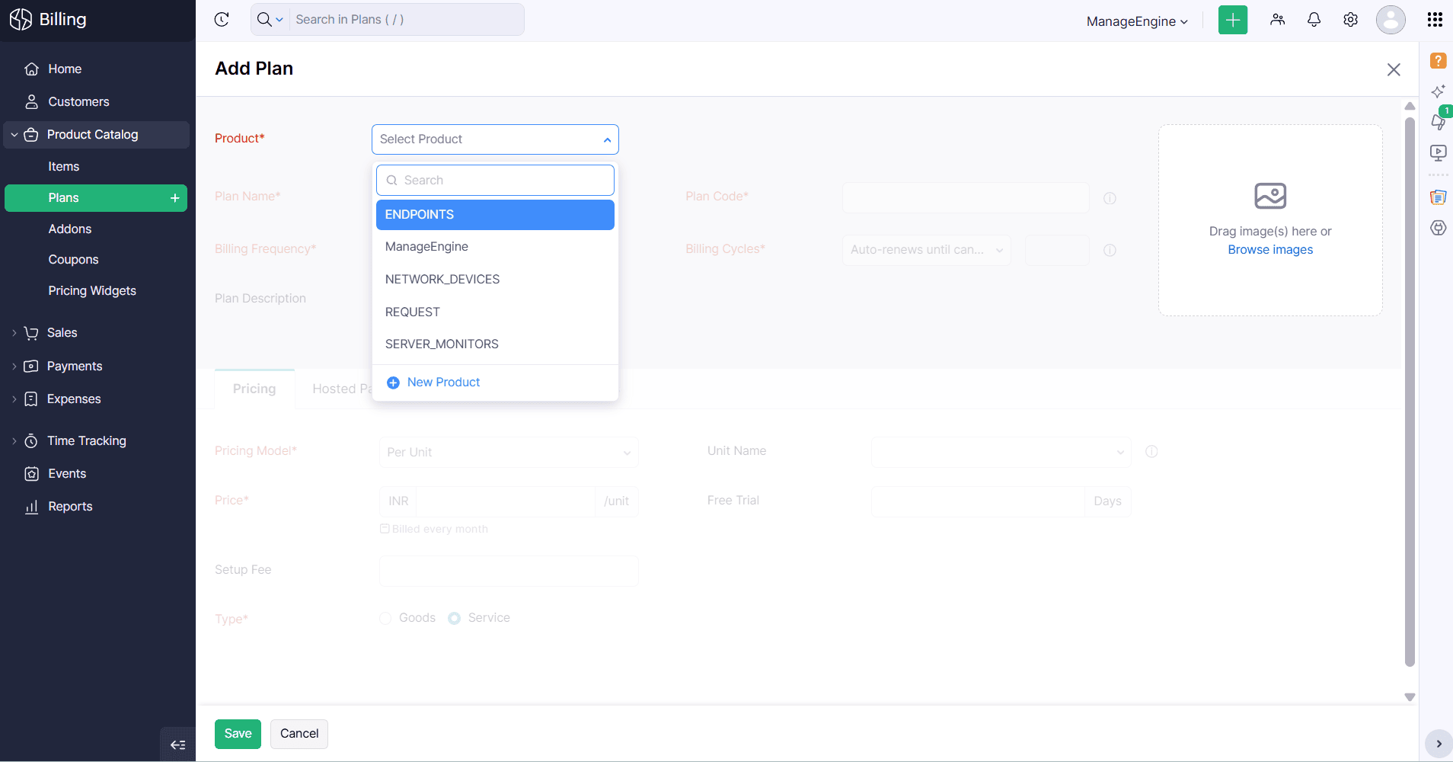Open the settings gear icon
The image size is (1453, 762).
(x=1351, y=20)
